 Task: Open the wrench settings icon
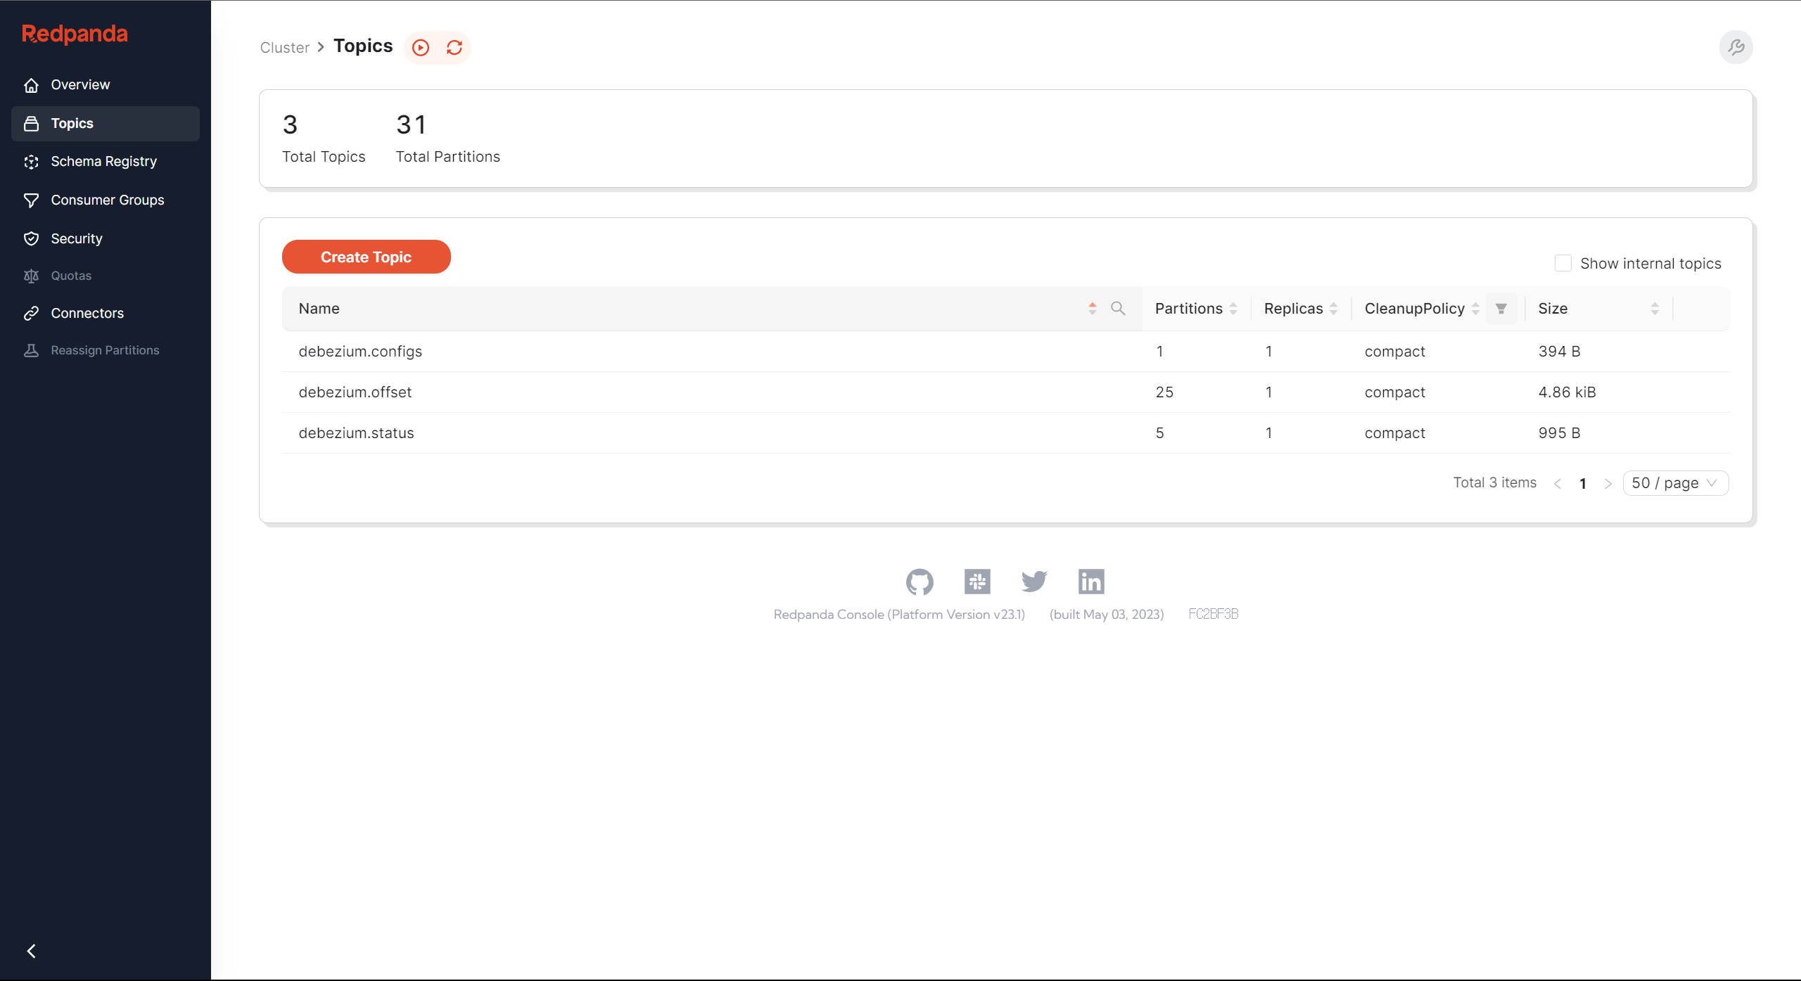coord(1736,48)
